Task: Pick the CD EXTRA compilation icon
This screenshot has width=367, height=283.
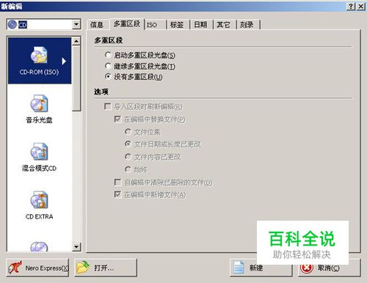Action: point(39,205)
